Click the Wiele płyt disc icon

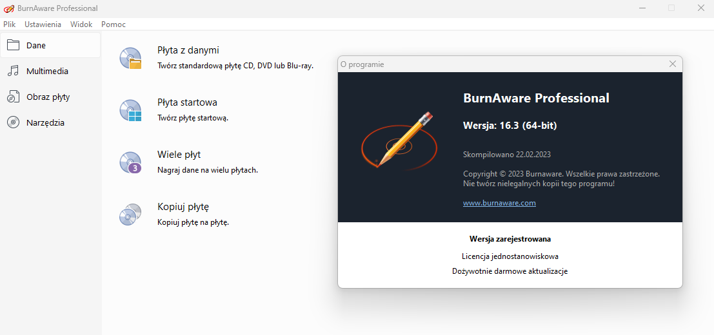131,162
